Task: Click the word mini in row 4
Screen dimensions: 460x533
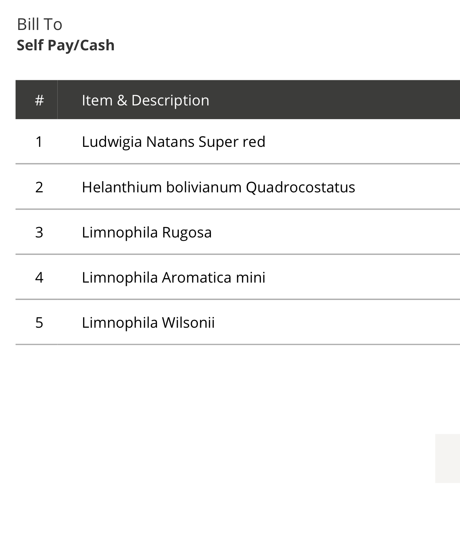Action: point(251,278)
